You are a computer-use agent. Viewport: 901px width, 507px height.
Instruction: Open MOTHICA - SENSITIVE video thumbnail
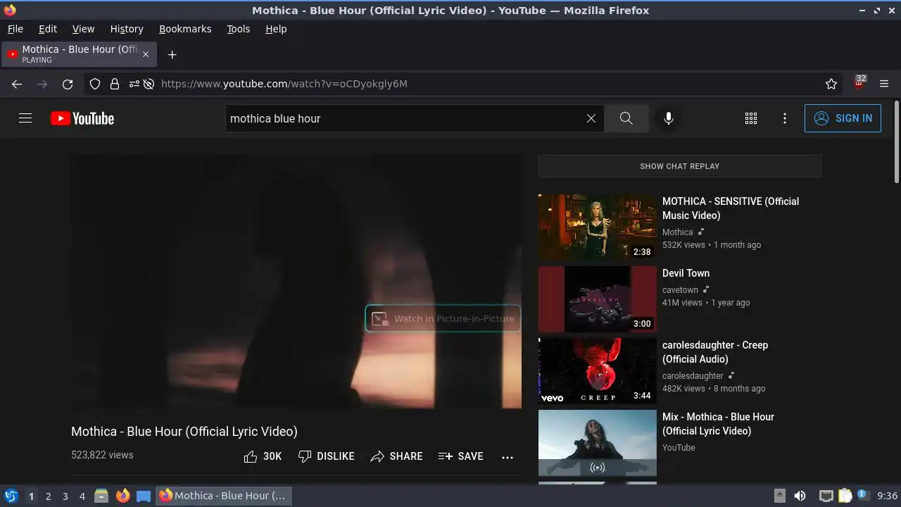coord(598,227)
